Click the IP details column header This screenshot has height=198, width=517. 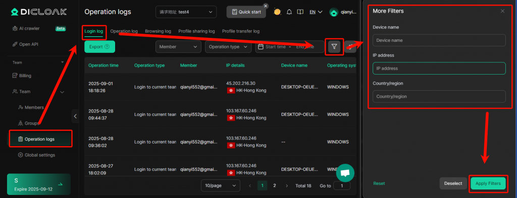235,65
